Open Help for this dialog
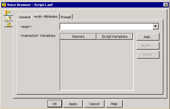Image resolution: width=170 pixels, height=109 pixels. pos(114,104)
